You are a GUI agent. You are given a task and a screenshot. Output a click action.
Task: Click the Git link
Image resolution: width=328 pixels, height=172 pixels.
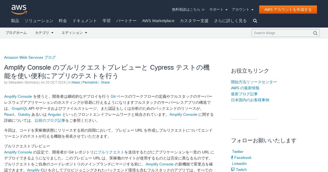pos(113,96)
